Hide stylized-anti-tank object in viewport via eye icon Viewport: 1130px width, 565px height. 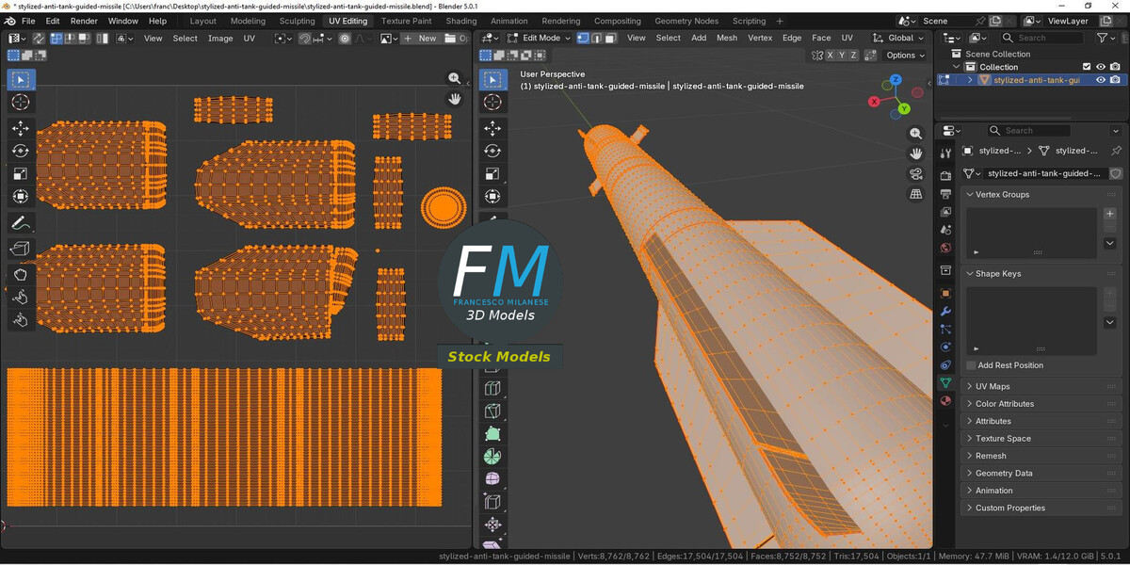[x=1101, y=80]
